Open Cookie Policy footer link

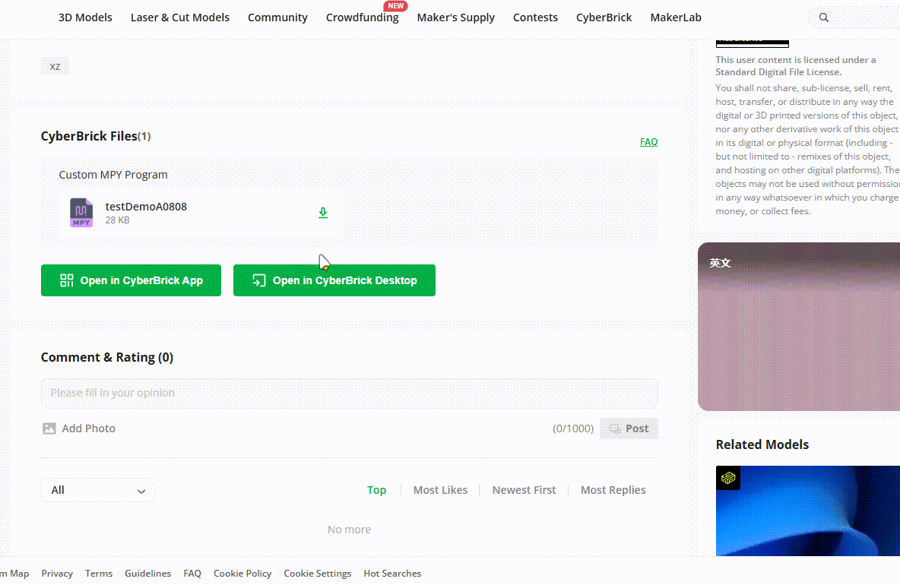pyautogui.click(x=242, y=574)
